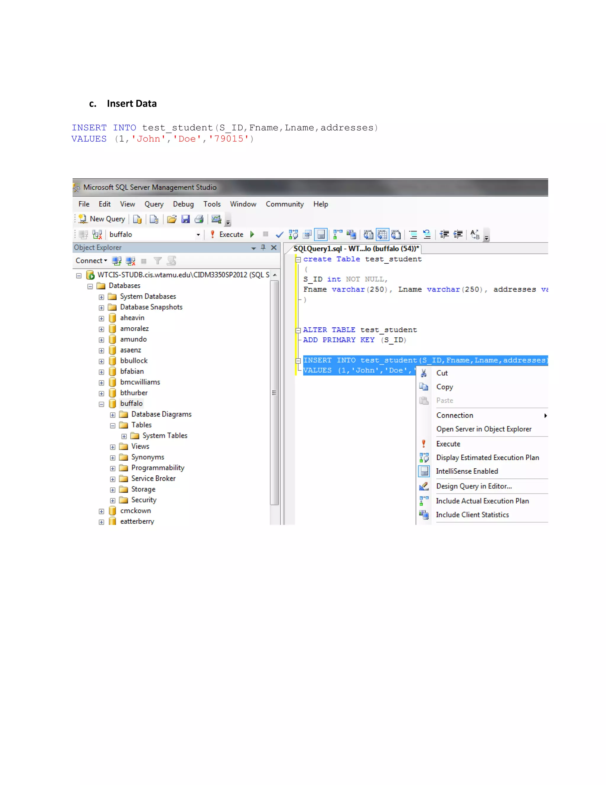This screenshot has width=606, height=785.
Task: Click the Decrease Indent icon
Action: 444,235
